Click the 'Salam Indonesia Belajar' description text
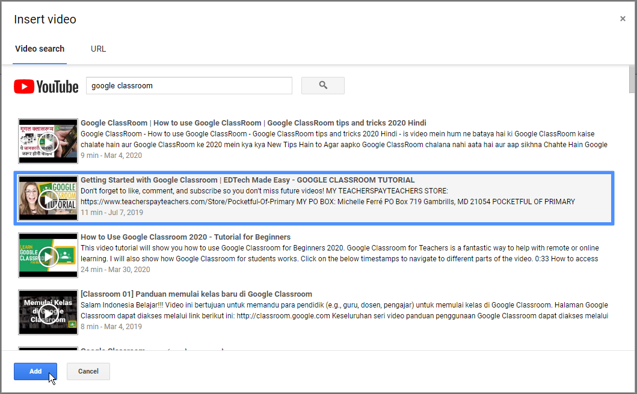Viewport: 637px width, 394px height. [344, 311]
